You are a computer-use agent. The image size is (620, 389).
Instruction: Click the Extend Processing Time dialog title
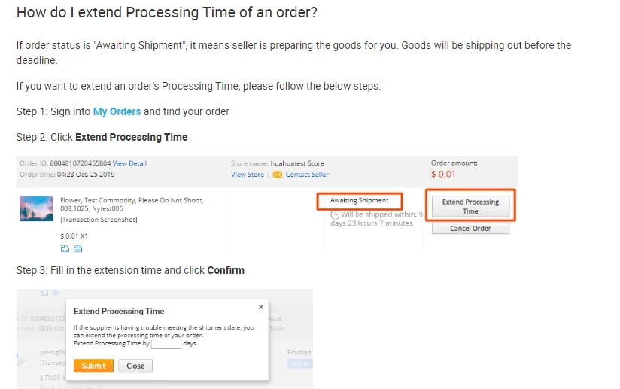point(119,311)
